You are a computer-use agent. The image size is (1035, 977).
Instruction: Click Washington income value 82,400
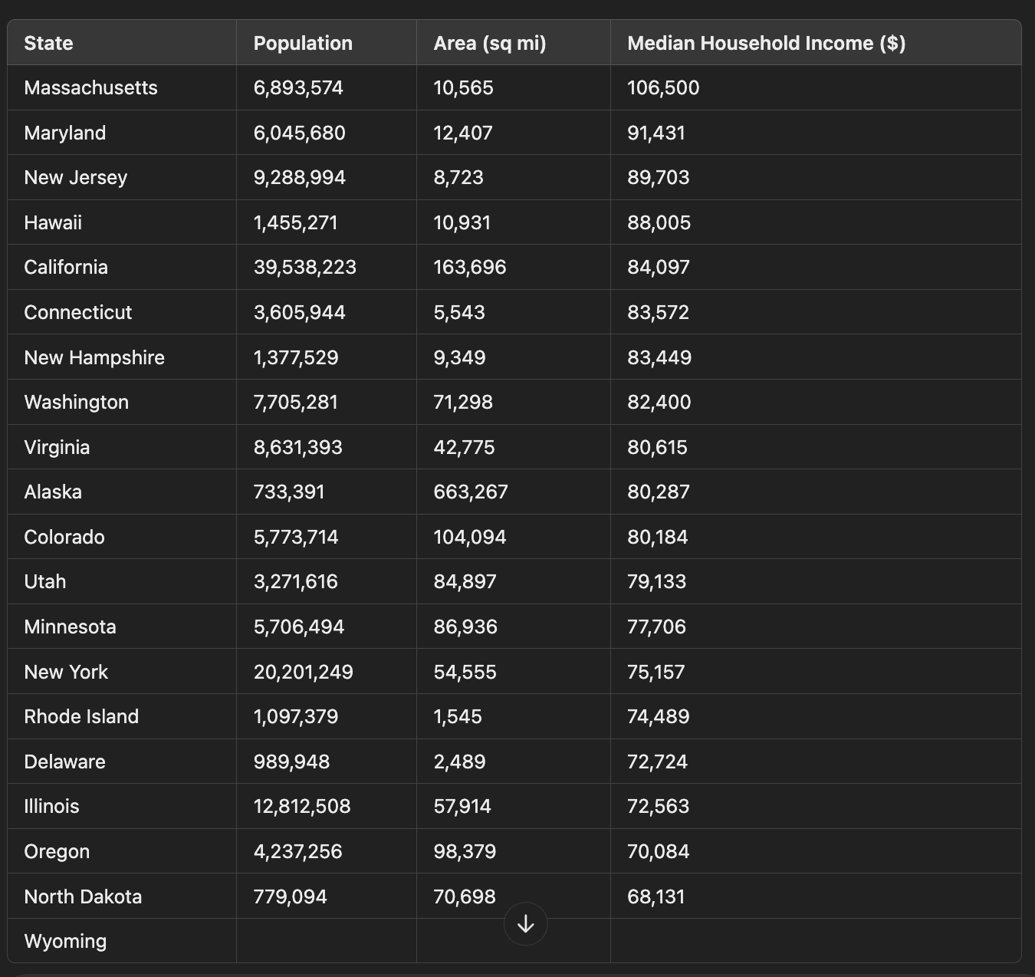[x=659, y=402]
